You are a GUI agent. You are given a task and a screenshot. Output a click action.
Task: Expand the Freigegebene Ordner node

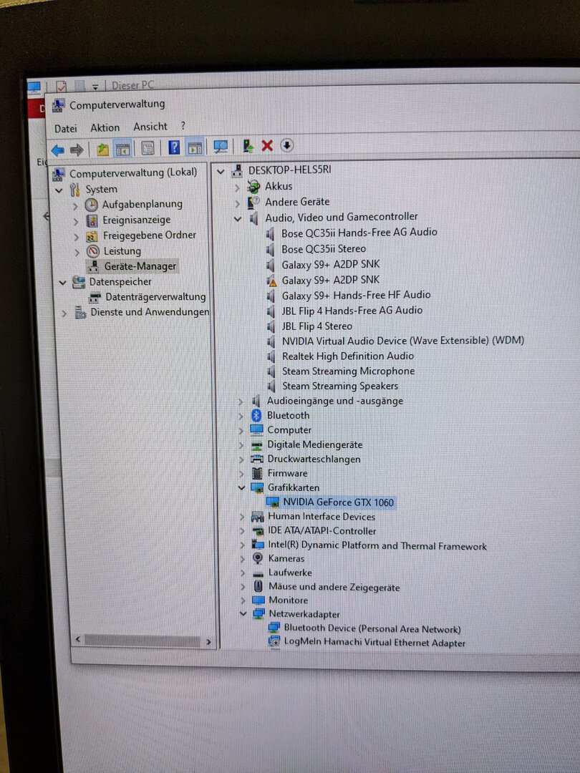(76, 237)
